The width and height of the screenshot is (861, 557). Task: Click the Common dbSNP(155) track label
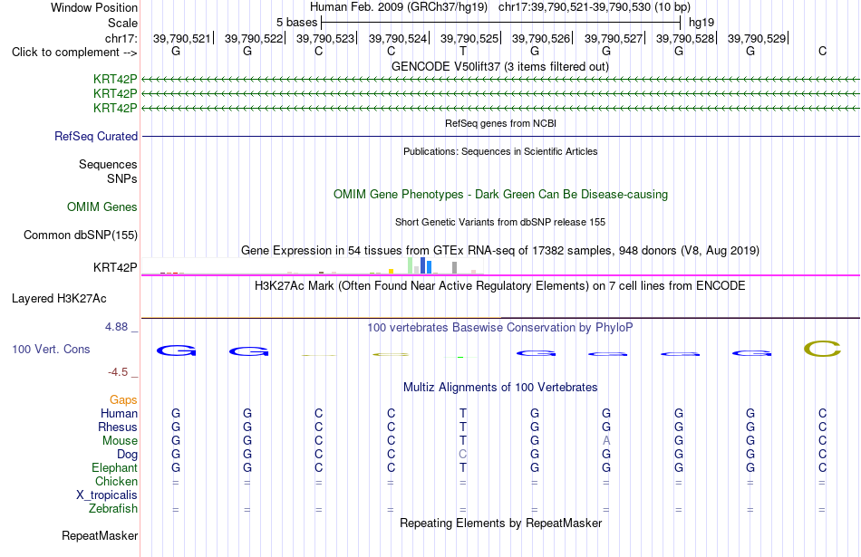tap(80, 235)
